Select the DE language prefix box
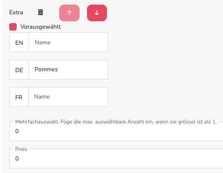 coord(19,70)
